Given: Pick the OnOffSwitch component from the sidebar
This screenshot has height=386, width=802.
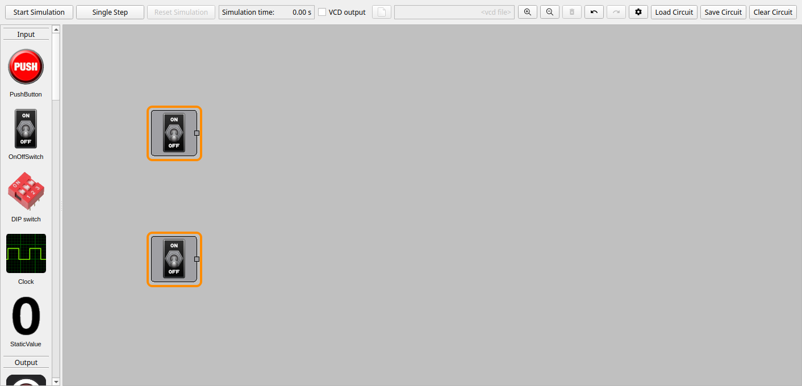Looking at the screenshot, I should coord(26,129).
